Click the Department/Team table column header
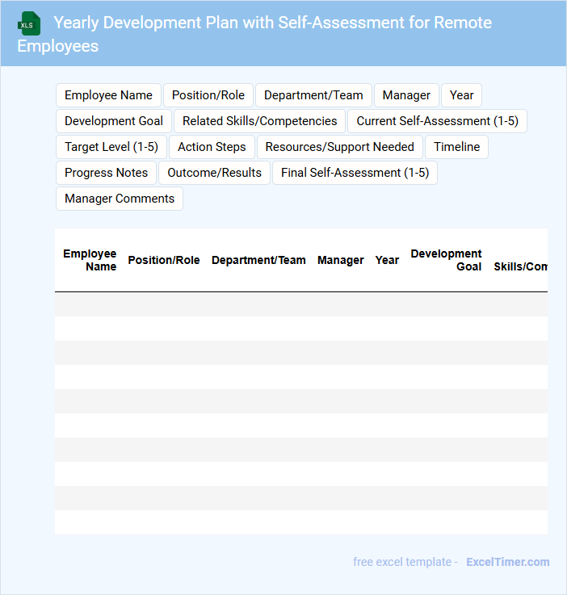Viewport: 567px width, 595px height. point(258,260)
